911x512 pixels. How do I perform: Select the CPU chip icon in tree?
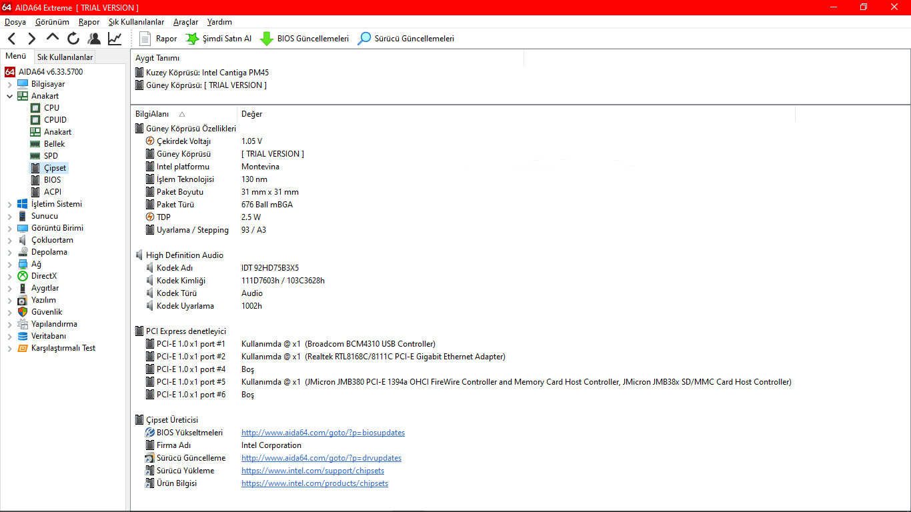35,108
